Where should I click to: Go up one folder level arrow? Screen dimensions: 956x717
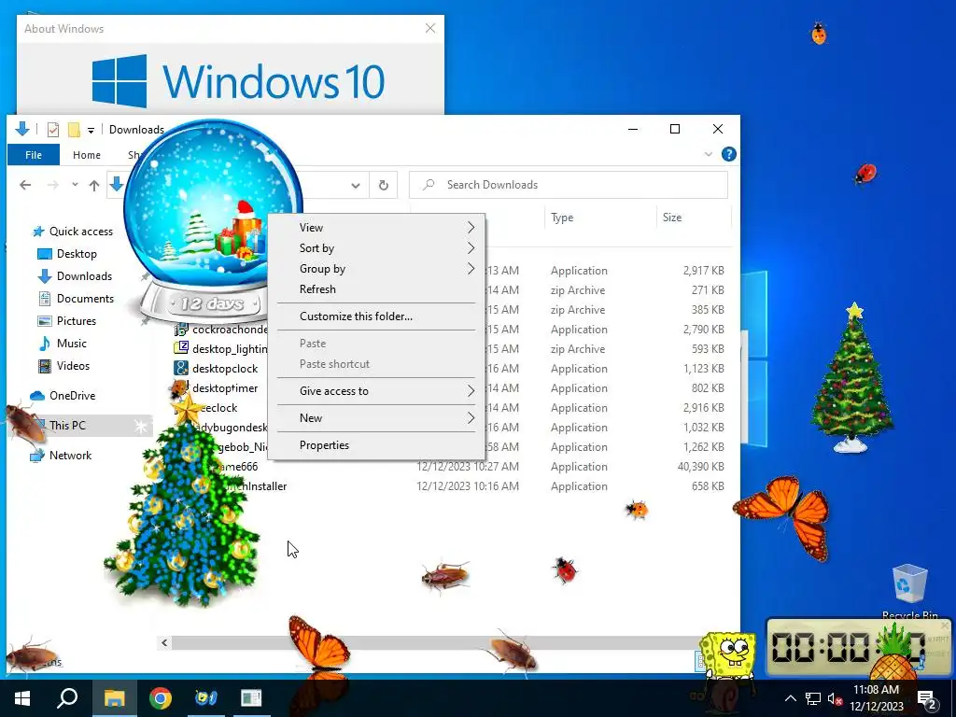[94, 186]
